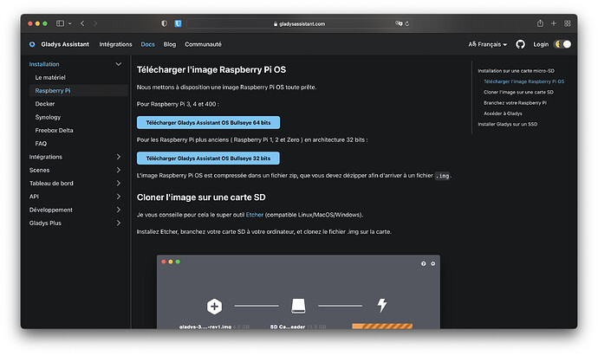Reload the page with refresh icon
The width and height of the screenshot is (598, 356).
407,23
